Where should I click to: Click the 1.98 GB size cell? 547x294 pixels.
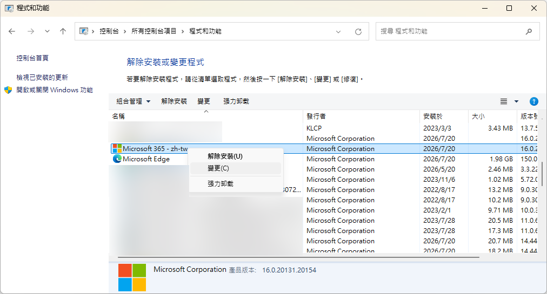pos(501,159)
